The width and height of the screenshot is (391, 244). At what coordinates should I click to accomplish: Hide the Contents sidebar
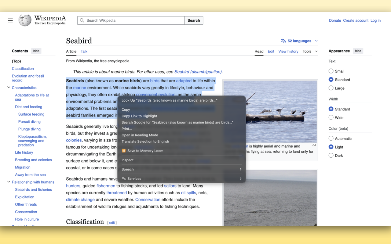coord(36,51)
